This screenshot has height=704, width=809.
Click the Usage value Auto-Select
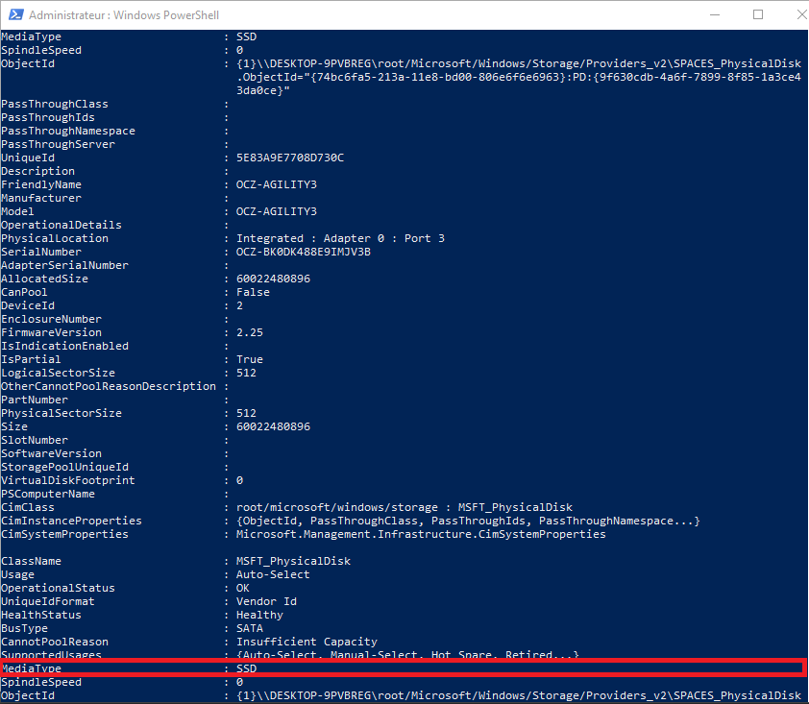click(273, 574)
